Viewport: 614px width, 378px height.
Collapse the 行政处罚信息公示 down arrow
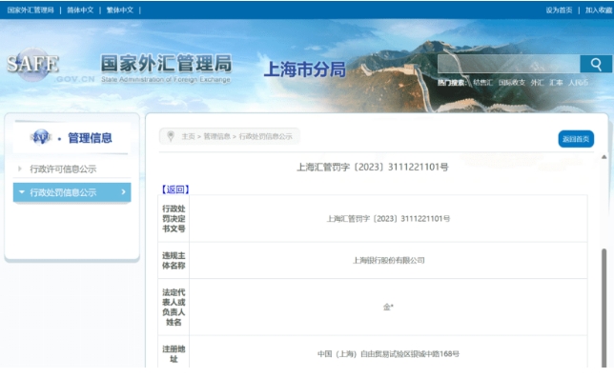pyautogui.click(x=22, y=192)
